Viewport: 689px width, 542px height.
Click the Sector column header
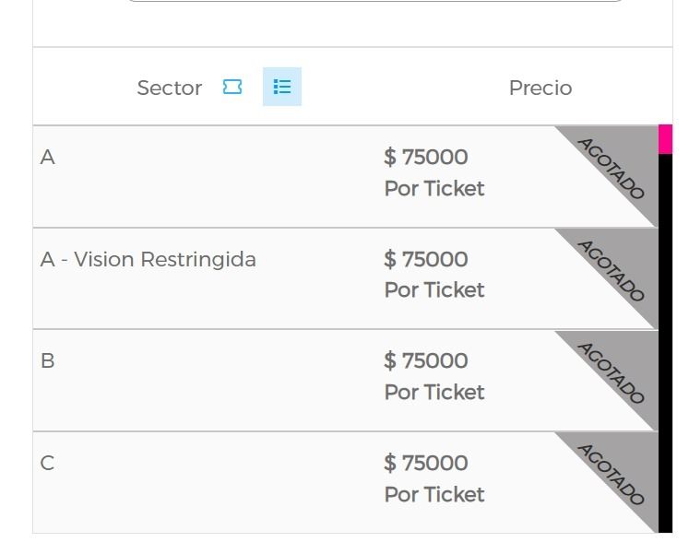(x=169, y=88)
